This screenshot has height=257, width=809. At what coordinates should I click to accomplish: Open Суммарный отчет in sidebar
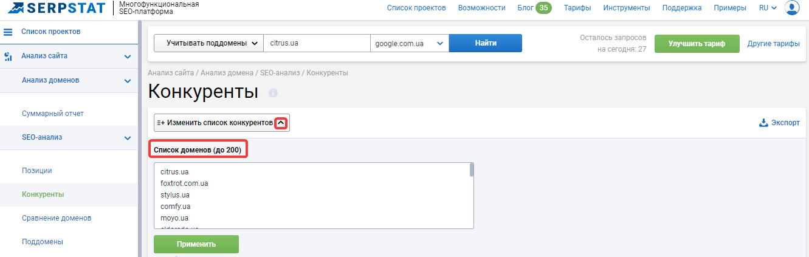pos(53,114)
